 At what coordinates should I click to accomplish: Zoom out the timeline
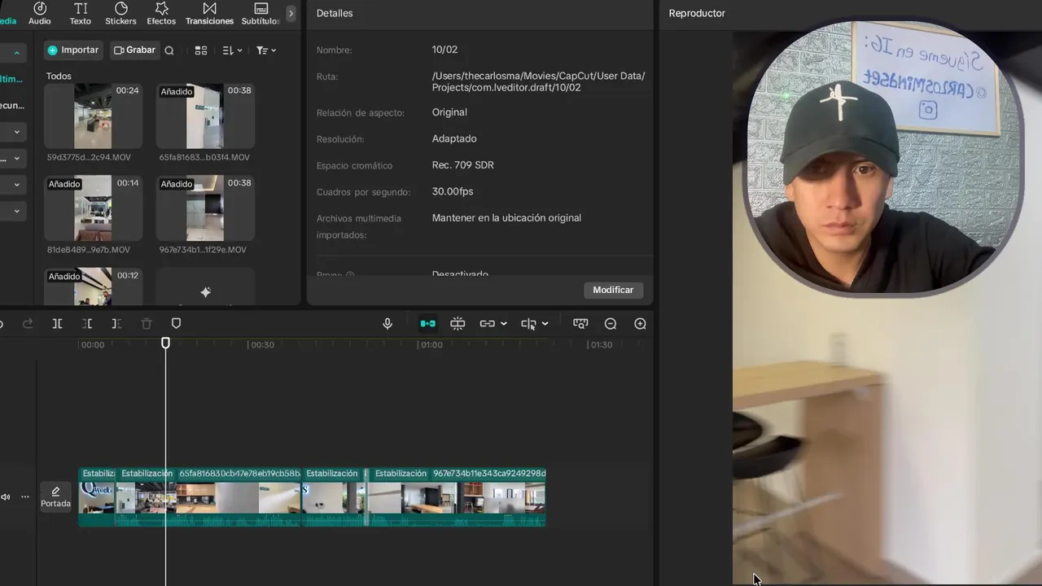[611, 324]
